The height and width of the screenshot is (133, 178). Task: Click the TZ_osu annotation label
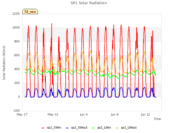point(30,12)
